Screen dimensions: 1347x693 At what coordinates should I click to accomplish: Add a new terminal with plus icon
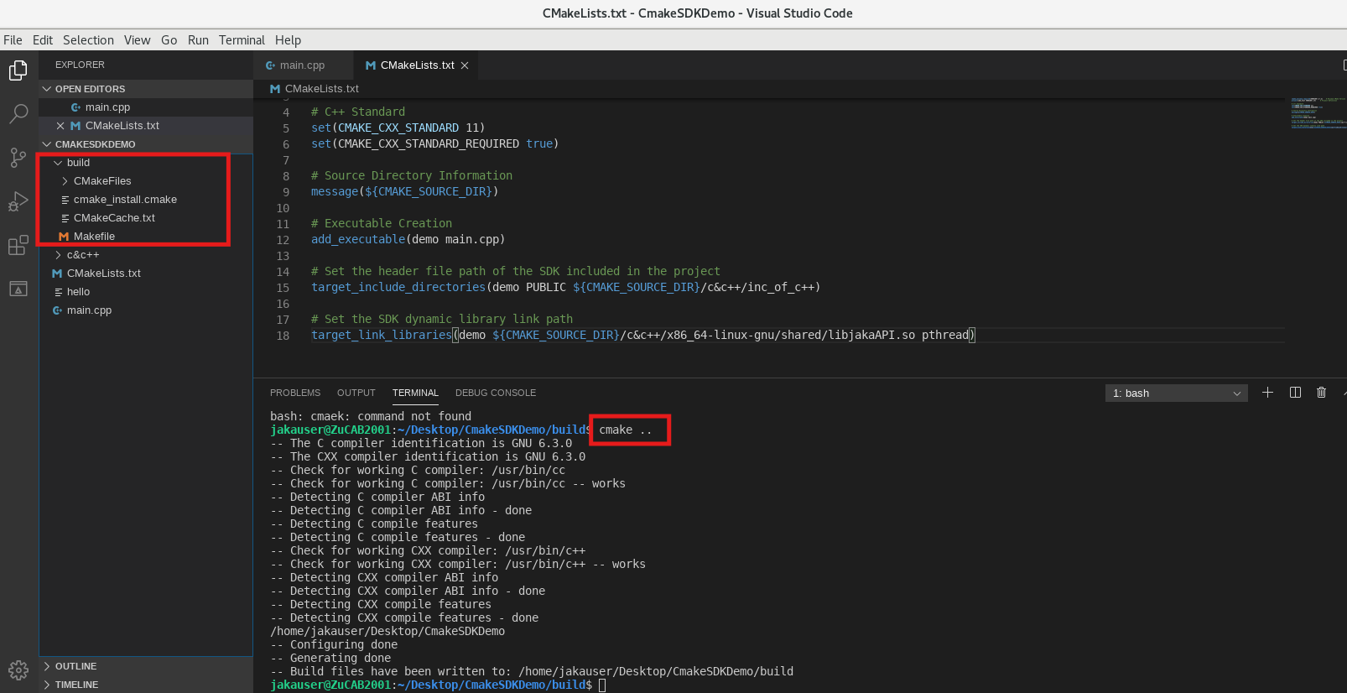click(1267, 393)
